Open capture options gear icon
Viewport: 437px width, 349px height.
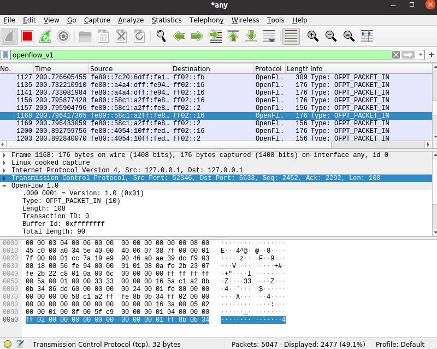[63, 36]
